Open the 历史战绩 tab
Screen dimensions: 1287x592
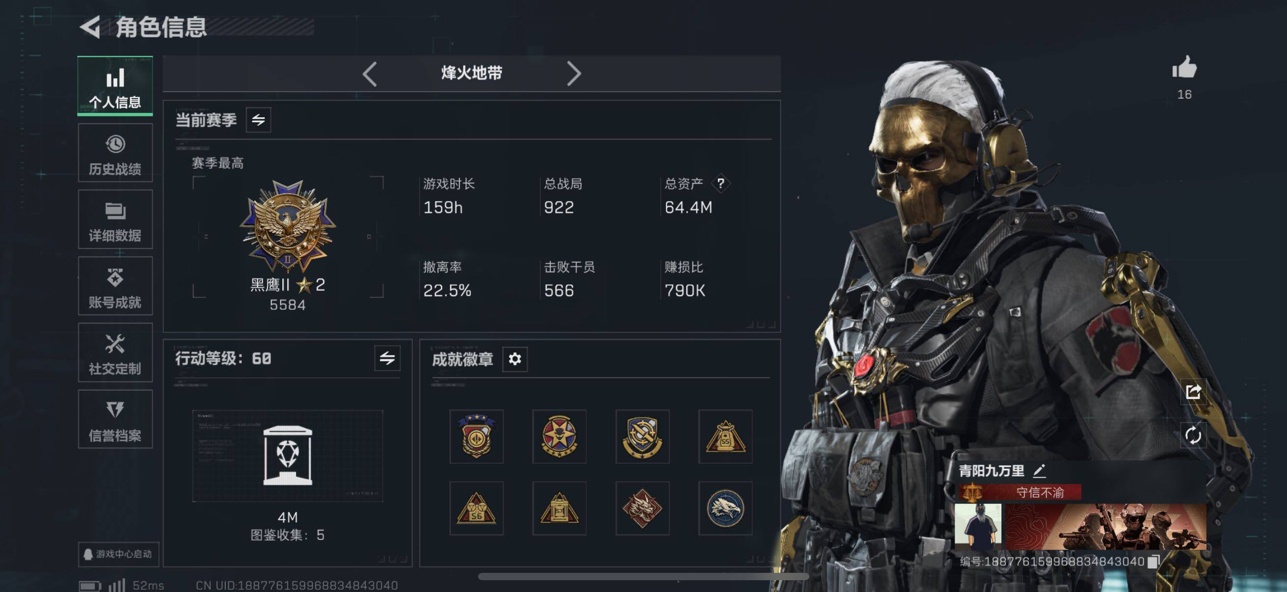coord(115,153)
